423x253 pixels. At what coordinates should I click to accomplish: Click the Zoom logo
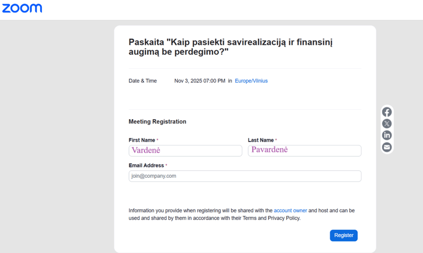[x=22, y=8]
